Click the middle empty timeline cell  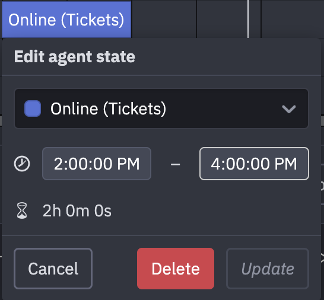coord(228,19)
